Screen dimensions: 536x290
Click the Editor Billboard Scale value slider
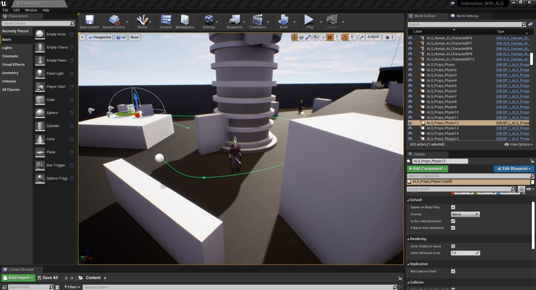click(465, 253)
